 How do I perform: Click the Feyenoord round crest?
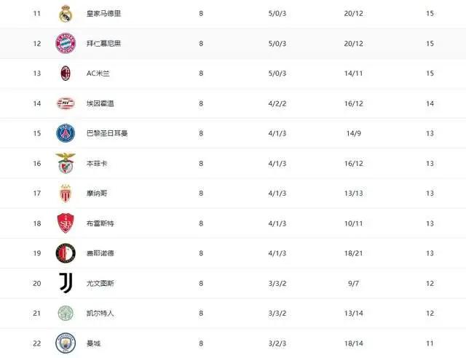(66, 253)
